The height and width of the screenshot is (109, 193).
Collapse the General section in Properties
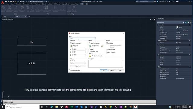pyautogui.click(x=189, y=25)
